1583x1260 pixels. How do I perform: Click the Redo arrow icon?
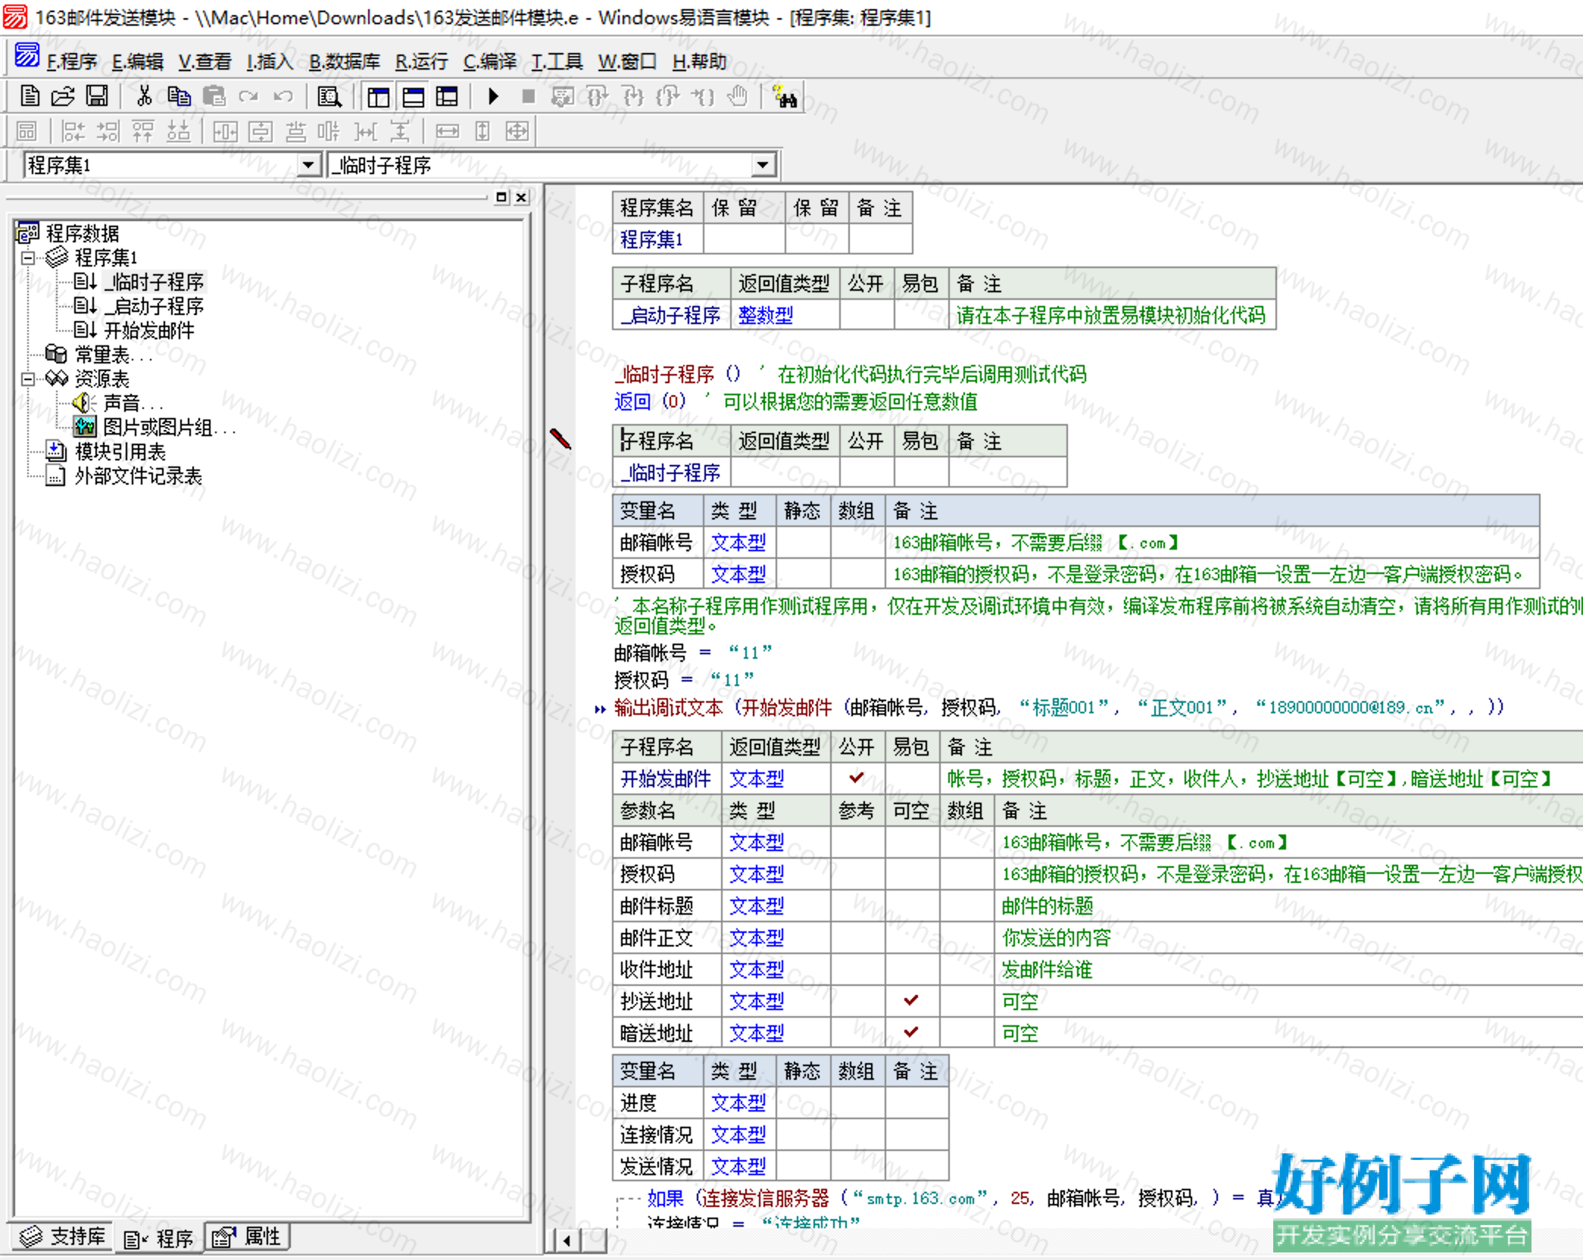coord(248,96)
